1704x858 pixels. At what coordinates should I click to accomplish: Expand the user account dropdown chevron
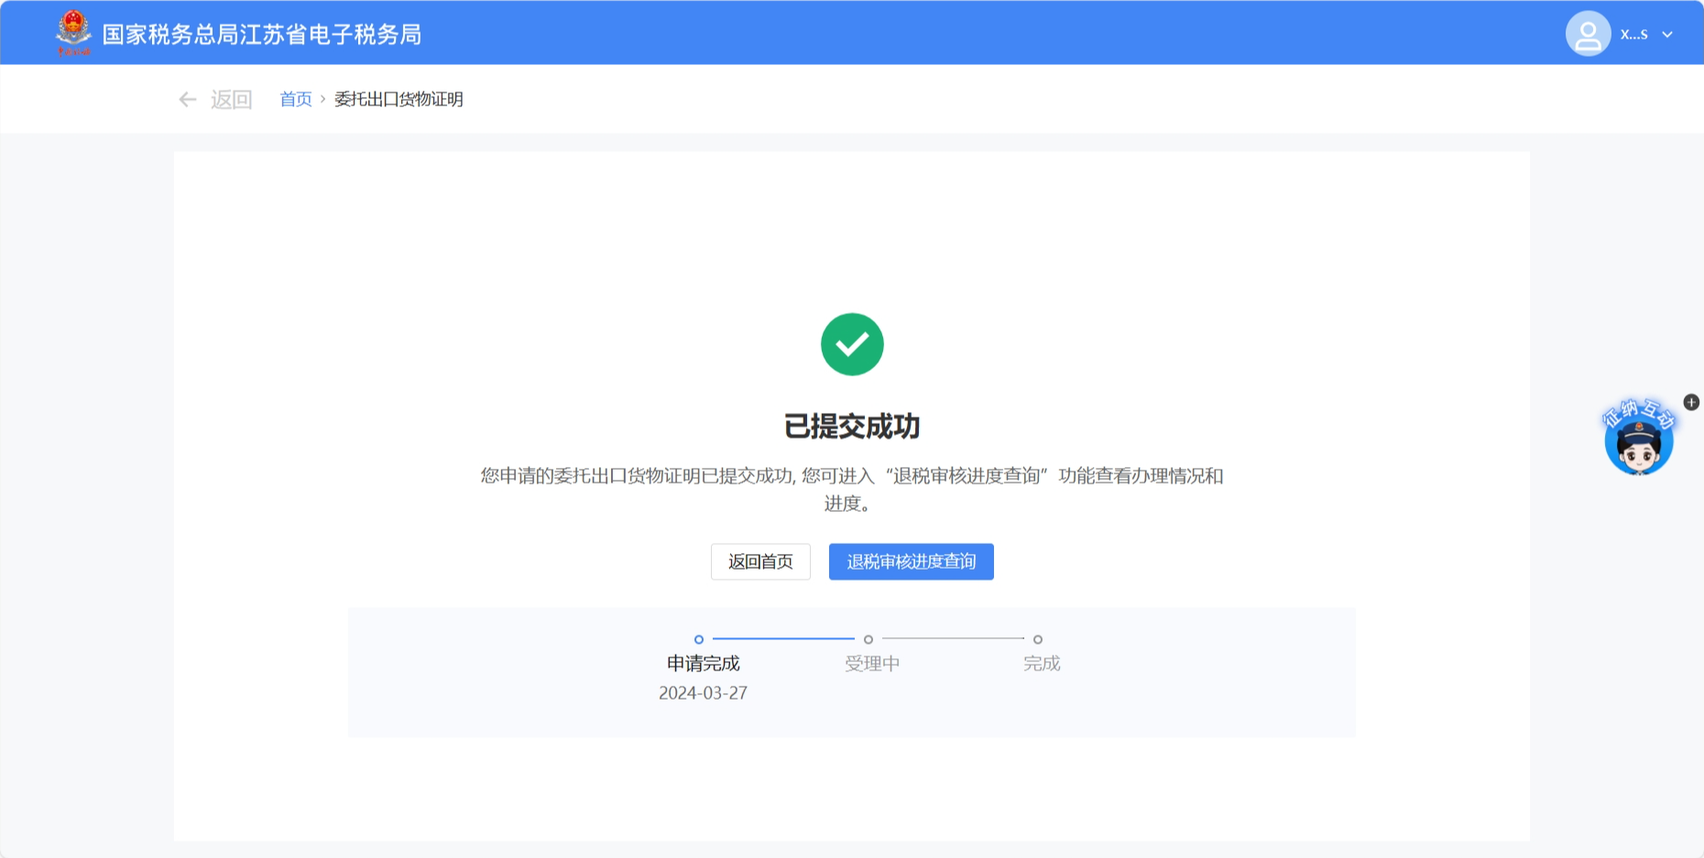[1667, 35]
